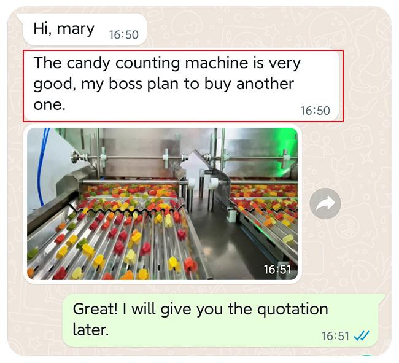Click the 16:51 timestamp over the photo
This screenshot has width=399, height=363.
(277, 270)
